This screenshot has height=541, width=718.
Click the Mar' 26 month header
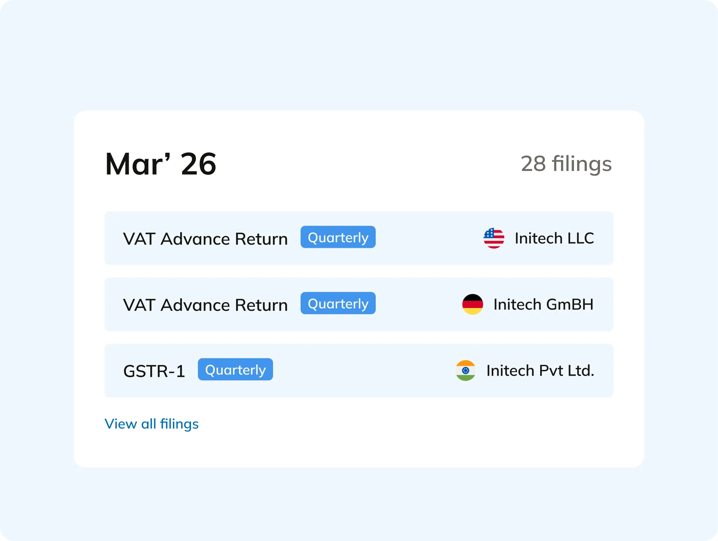pos(160,164)
